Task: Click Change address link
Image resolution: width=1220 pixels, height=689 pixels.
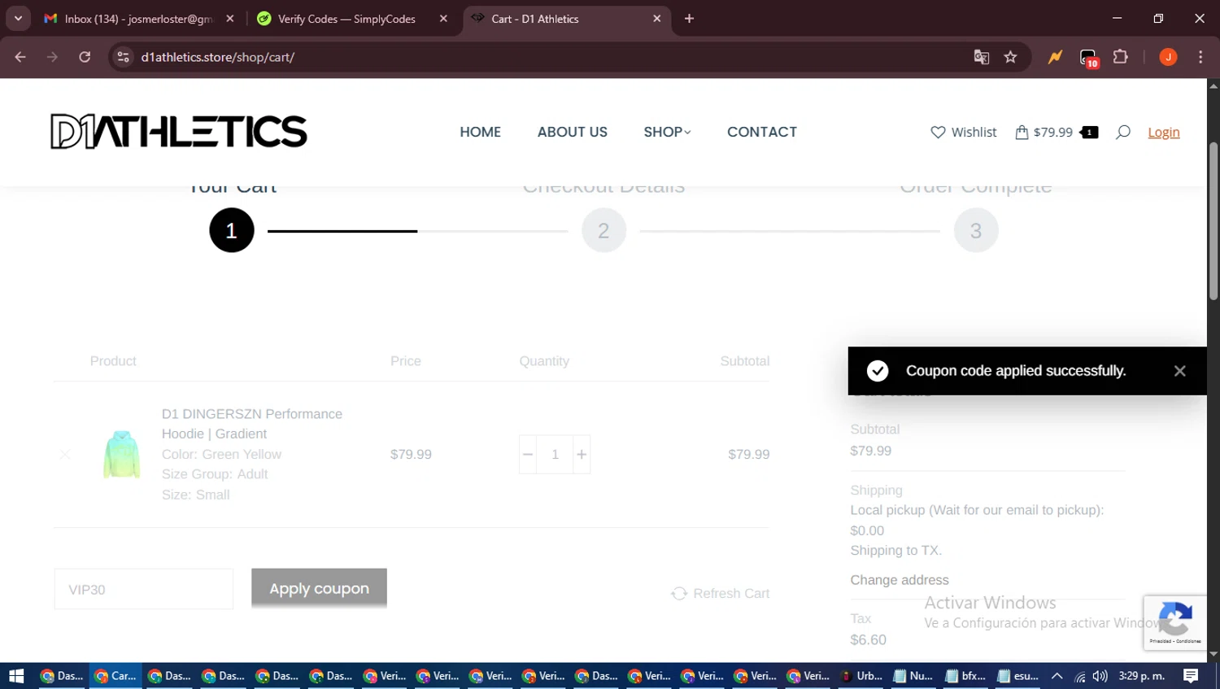Action: point(900,580)
